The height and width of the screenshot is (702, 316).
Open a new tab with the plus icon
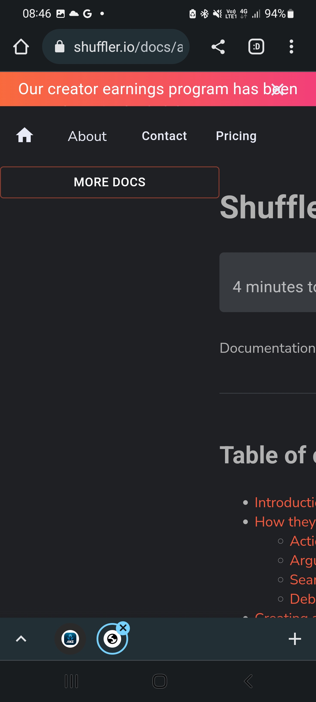tap(295, 639)
